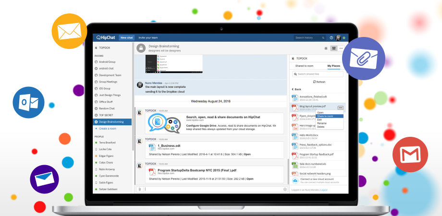The width and height of the screenshot is (442, 216).
Task: Open the help question mark icon
Action: click(x=331, y=37)
